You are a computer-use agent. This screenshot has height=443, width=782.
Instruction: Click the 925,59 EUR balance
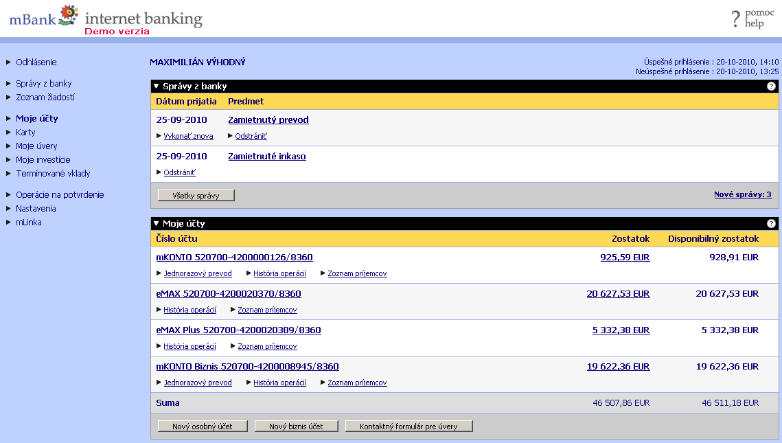coord(625,258)
